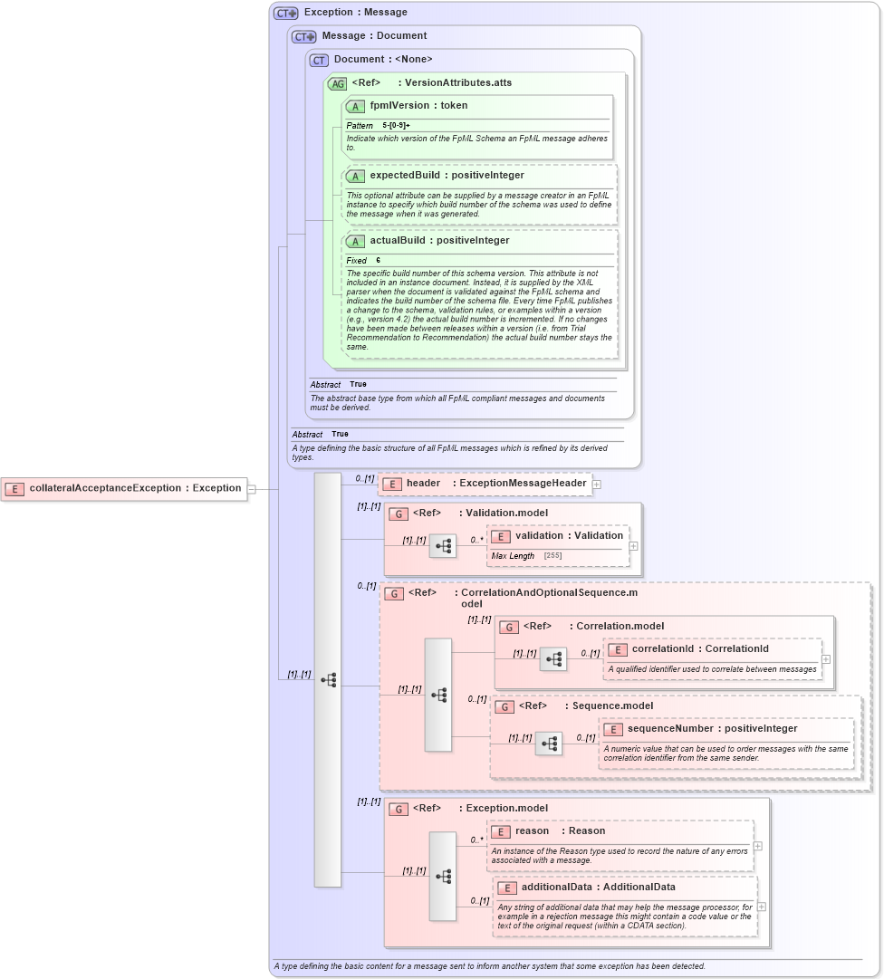Click the main sequence compositor icon
This screenshot has height=979, width=884.
(x=328, y=680)
